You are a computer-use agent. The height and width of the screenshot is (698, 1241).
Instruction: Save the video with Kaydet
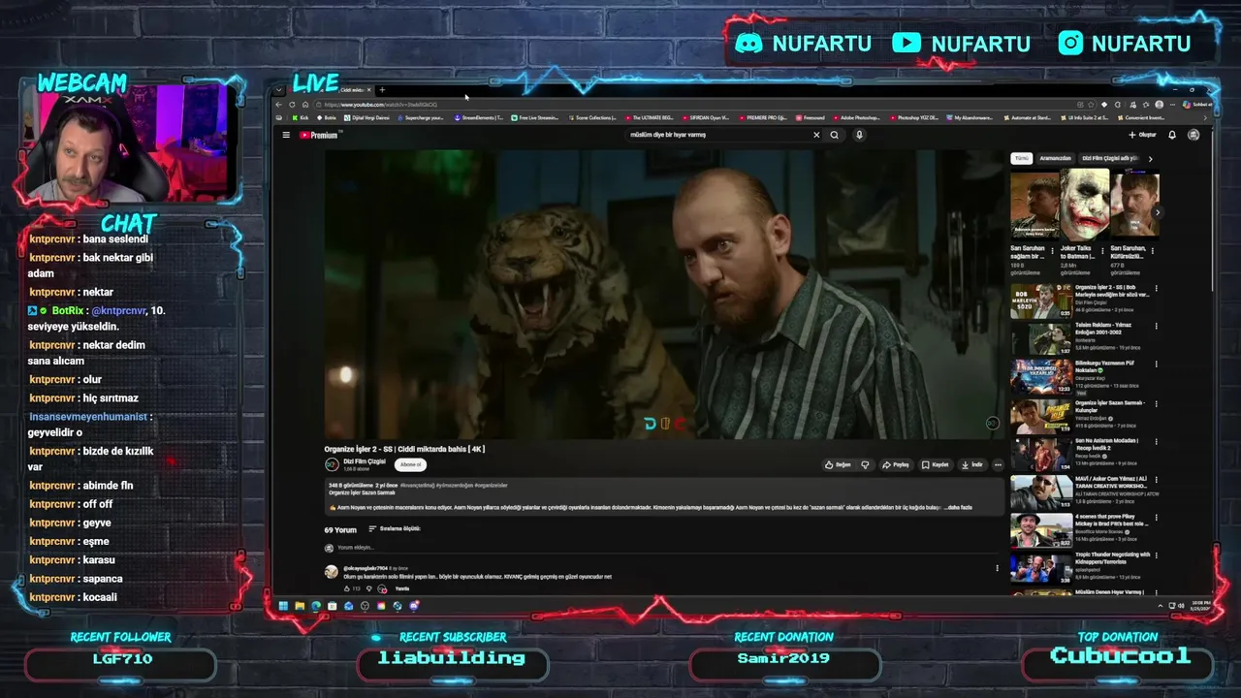pyautogui.click(x=936, y=464)
